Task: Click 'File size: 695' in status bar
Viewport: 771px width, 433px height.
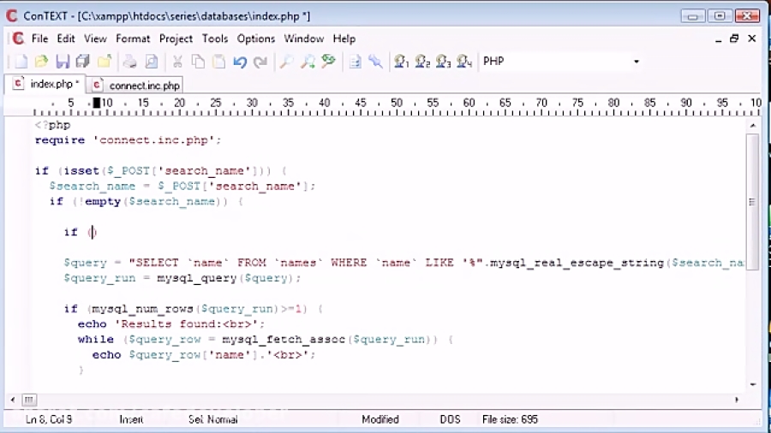Action: point(510,420)
